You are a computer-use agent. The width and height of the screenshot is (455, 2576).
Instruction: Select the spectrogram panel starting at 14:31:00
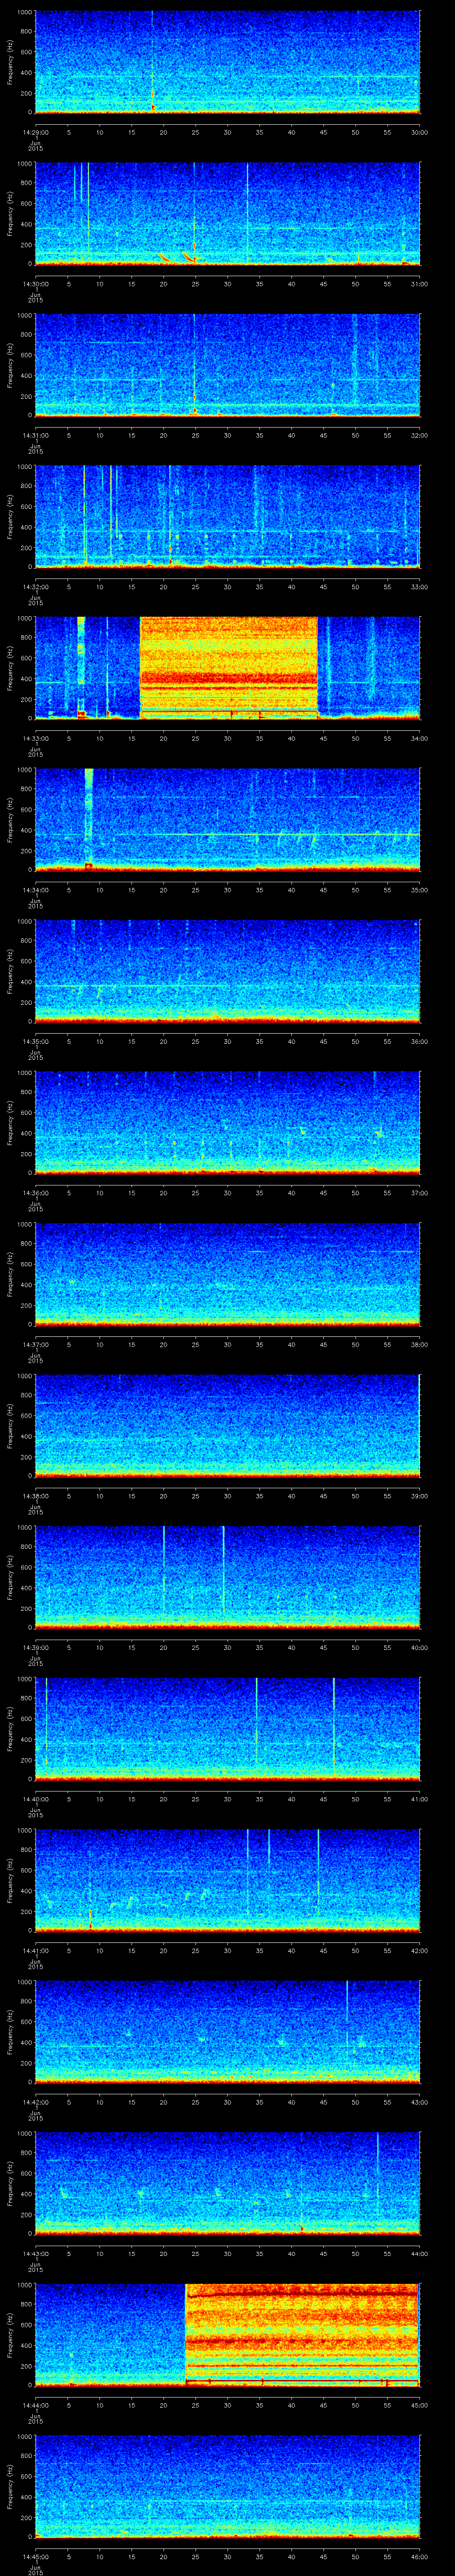coord(228,365)
